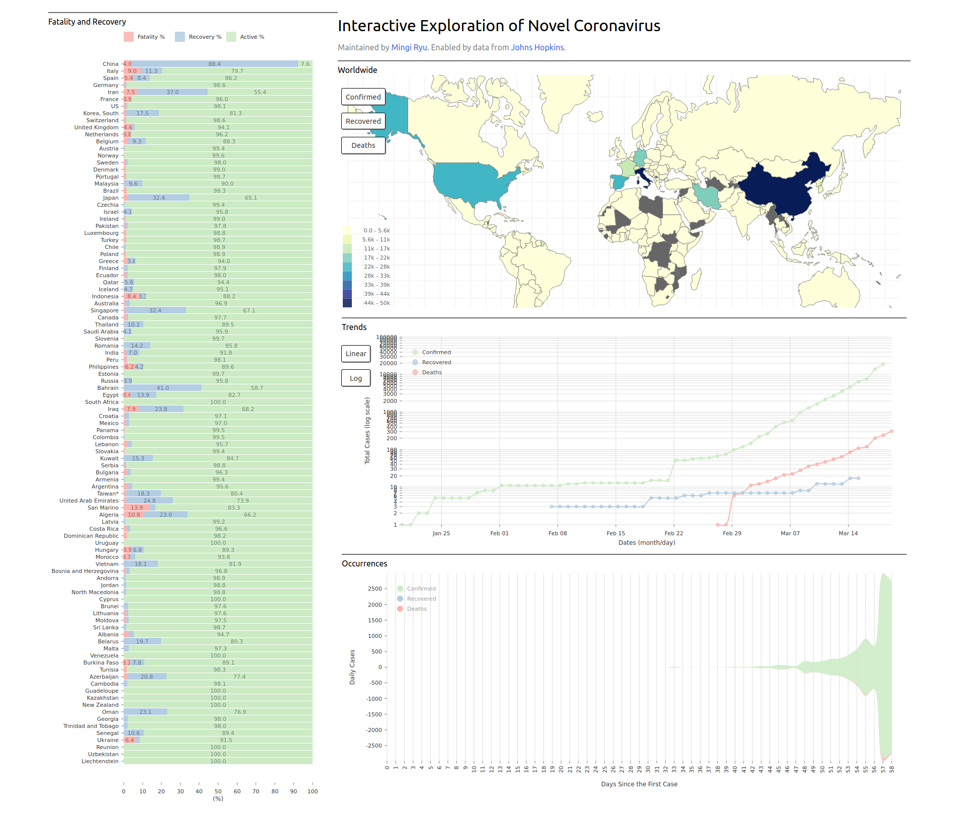
Task: Click the Fatality and Recovery heading
Action: 87,22
